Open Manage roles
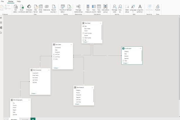Screen dimensions: 180x120 tap(114, 8)
